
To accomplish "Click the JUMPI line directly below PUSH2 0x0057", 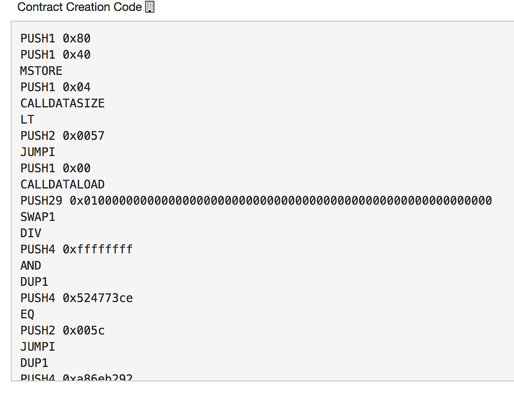I will pyautogui.click(x=38, y=152).
